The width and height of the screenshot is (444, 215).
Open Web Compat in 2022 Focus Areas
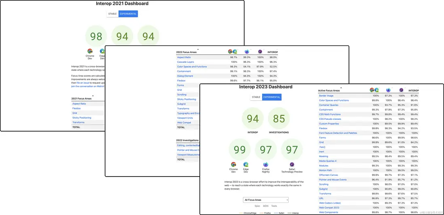184,123
